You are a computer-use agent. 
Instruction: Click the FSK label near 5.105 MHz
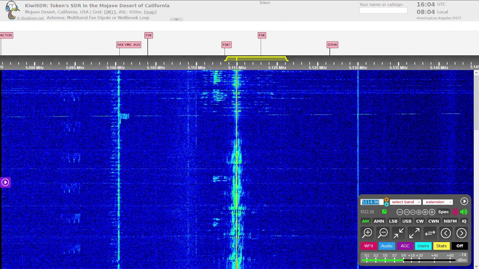tap(149, 35)
